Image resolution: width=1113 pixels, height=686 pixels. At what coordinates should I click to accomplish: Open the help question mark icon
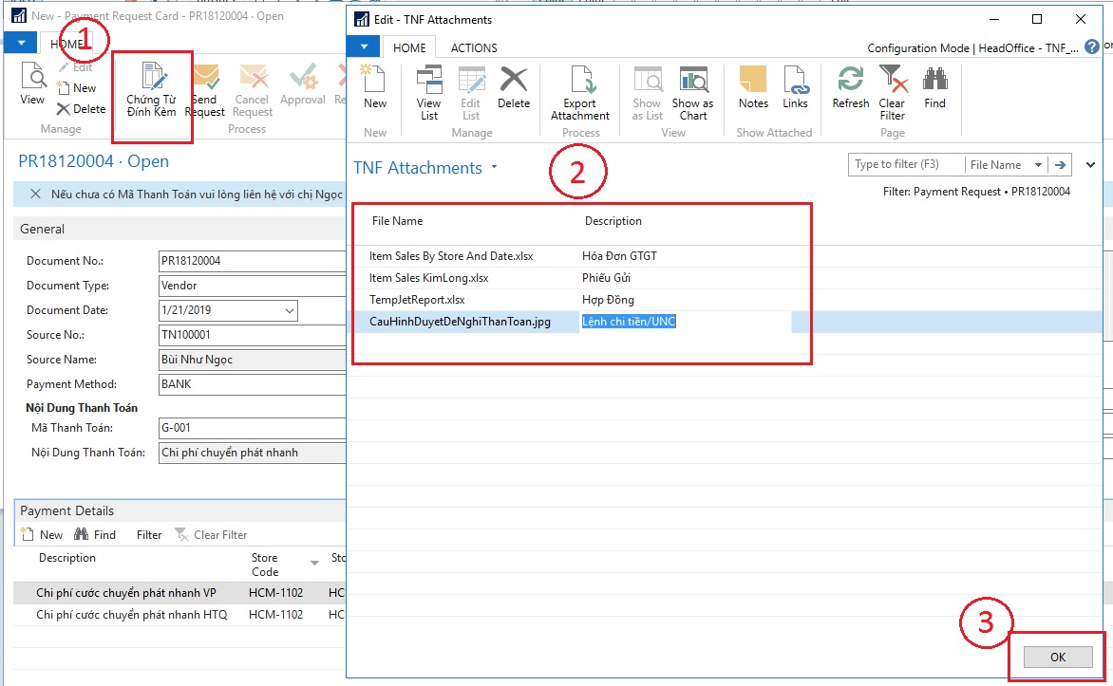[1092, 46]
